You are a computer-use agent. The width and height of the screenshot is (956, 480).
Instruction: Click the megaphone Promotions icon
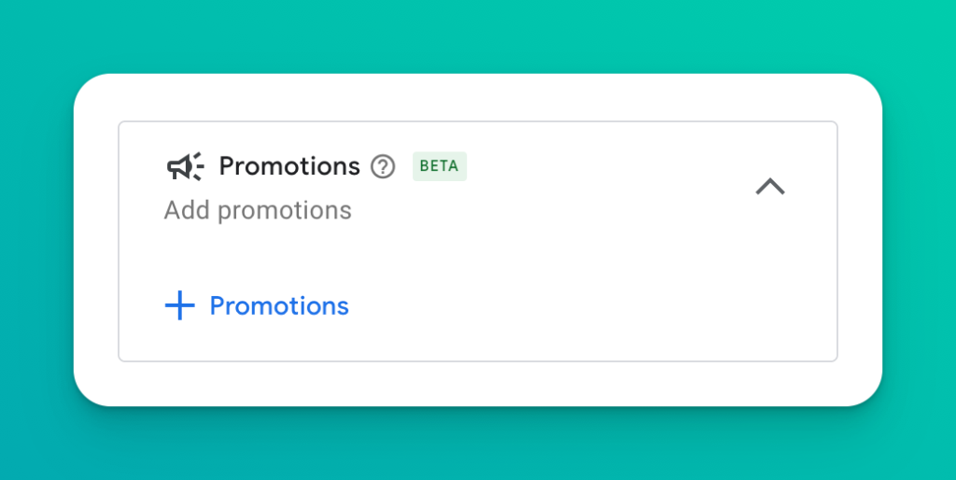186,166
